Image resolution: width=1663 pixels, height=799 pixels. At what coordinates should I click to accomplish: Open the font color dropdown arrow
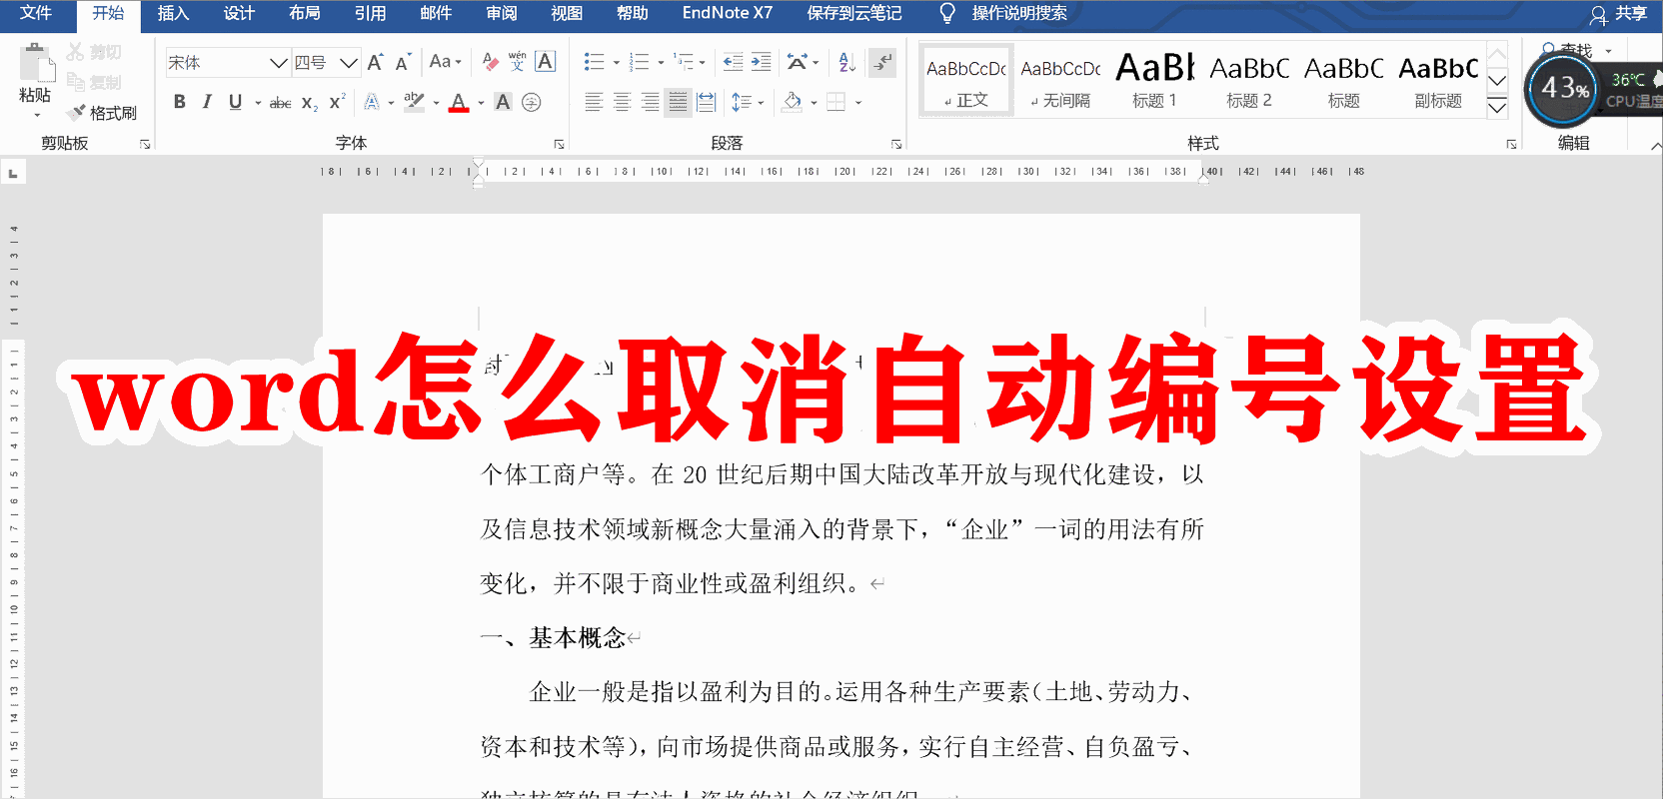pos(481,103)
